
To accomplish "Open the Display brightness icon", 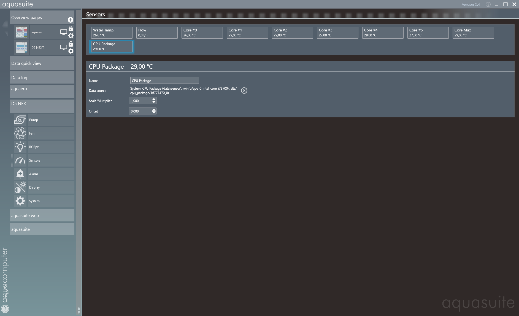I will [20, 188].
